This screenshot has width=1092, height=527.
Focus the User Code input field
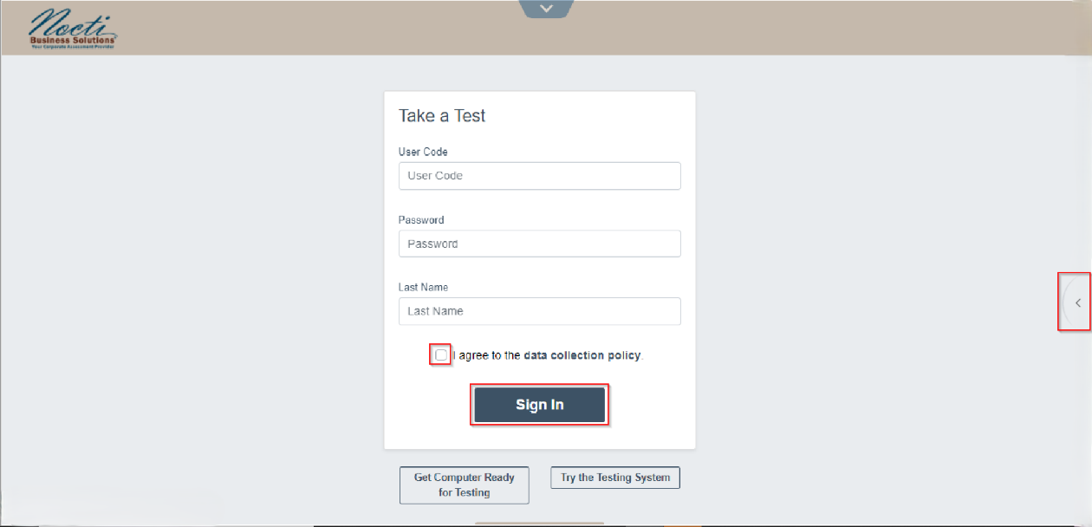pos(539,176)
